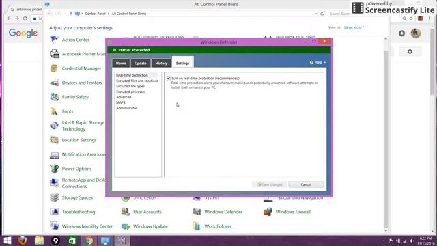
Task: Open Power Options icon
Action: pos(54,169)
